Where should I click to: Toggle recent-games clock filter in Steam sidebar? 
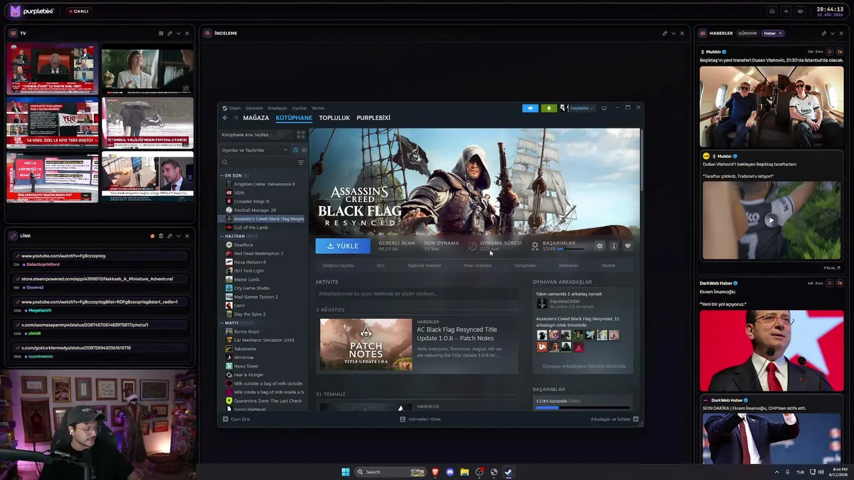point(296,150)
